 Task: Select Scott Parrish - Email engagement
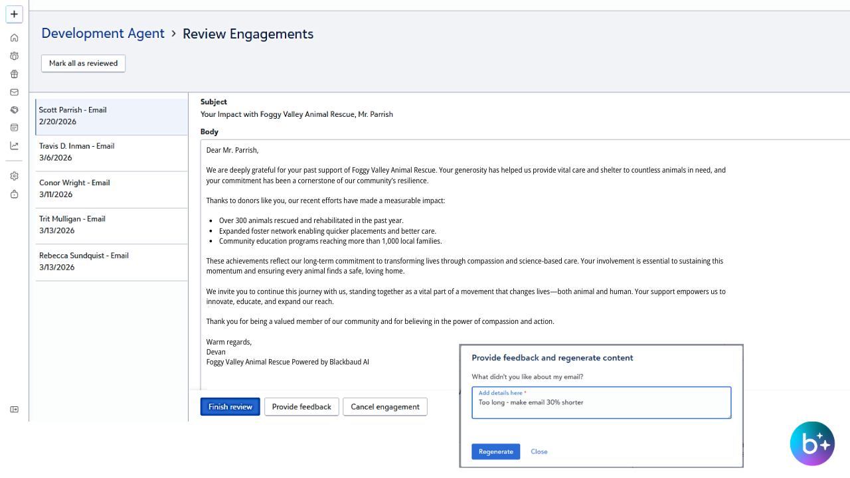point(112,117)
